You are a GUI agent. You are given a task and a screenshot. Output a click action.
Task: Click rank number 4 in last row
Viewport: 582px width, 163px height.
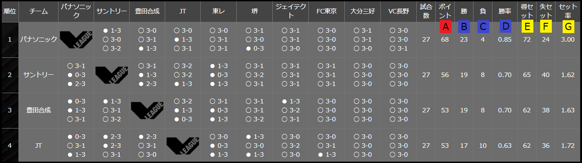9,146
